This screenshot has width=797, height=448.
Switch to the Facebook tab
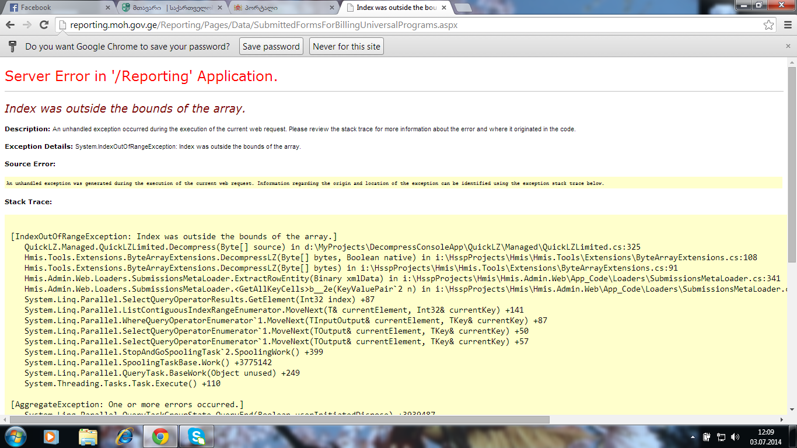tap(55, 8)
